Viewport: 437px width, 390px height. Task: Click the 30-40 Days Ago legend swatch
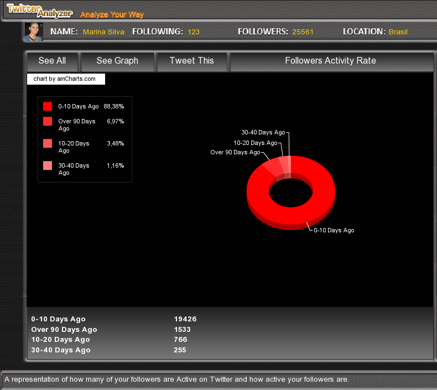(48, 165)
